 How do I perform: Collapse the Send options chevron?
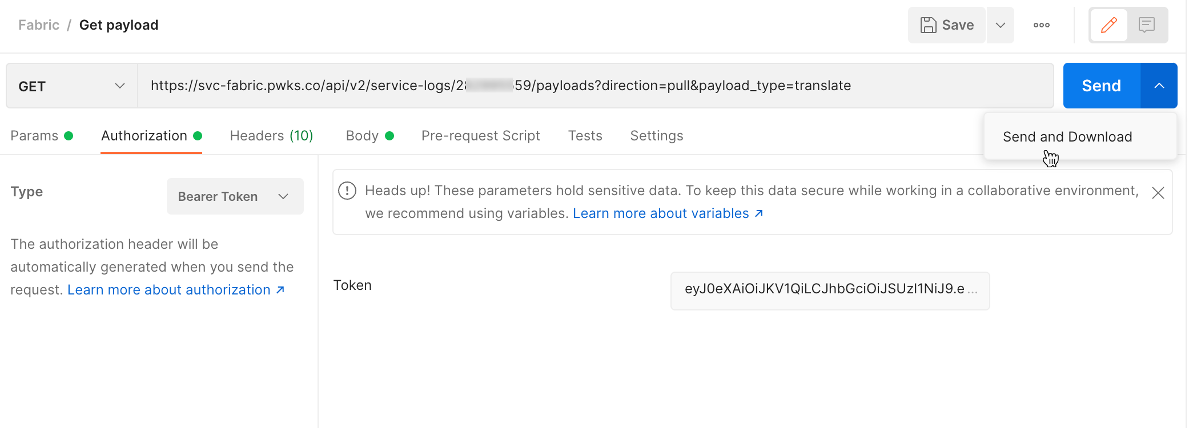click(x=1159, y=86)
